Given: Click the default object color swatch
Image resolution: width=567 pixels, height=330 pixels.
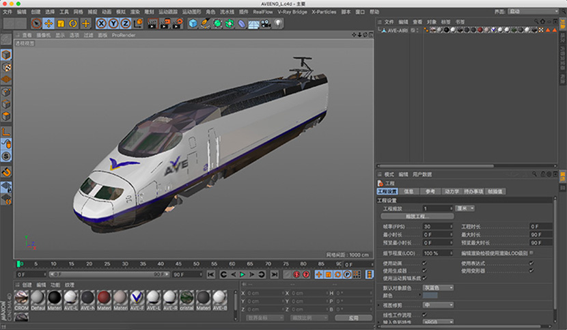Looking at the screenshot, I should (x=430, y=296).
